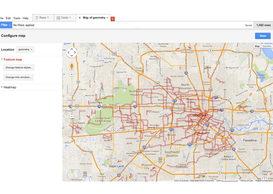Select the Map view type button
273x194 pixels.
pyautogui.click(x=257, y=46)
